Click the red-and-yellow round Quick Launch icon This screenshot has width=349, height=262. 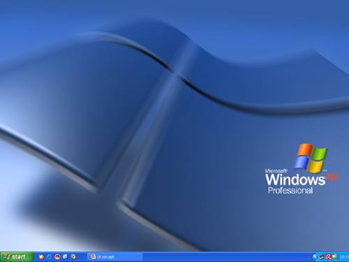57,256
